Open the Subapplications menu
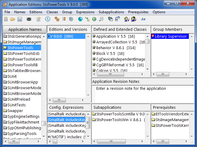This screenshot has width=197, height=147. point(111,12)
